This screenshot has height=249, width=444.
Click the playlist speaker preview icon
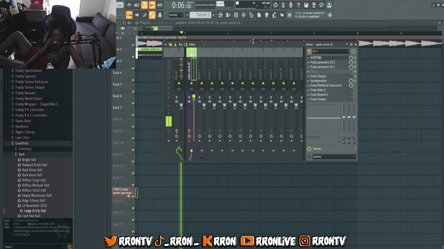[129, 23]
